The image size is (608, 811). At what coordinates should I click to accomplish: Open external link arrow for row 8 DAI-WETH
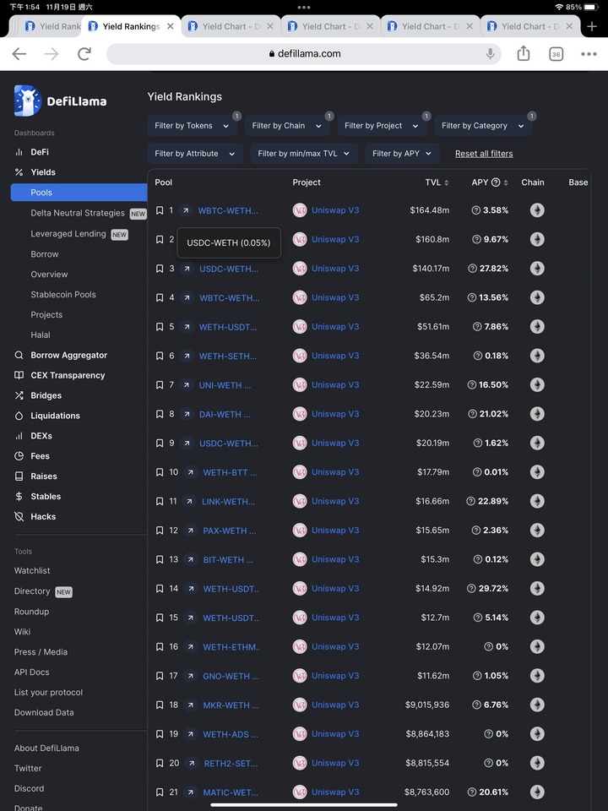187,414
